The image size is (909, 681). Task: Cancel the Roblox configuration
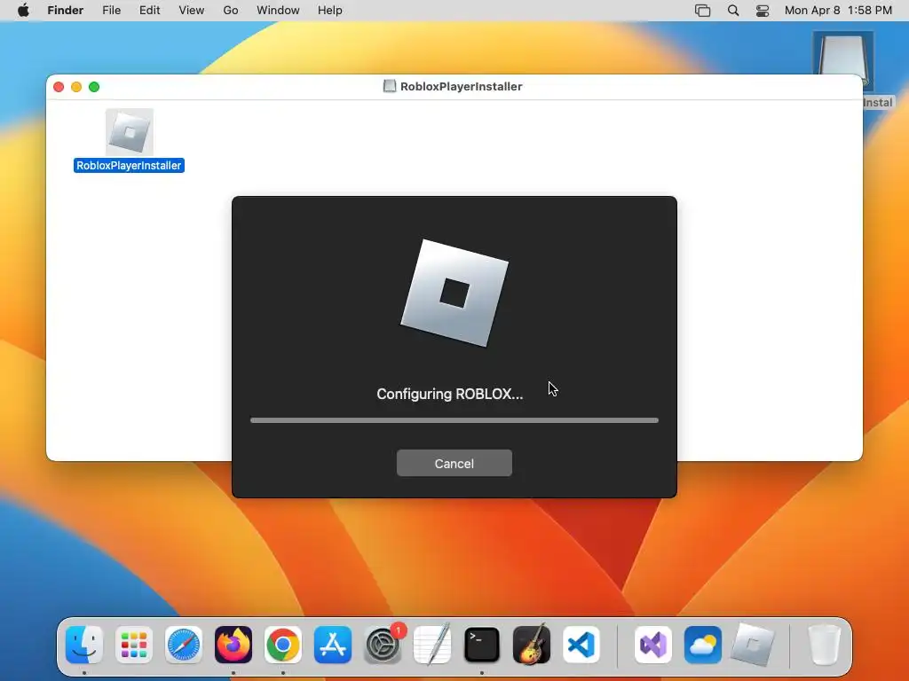(454, 463)
